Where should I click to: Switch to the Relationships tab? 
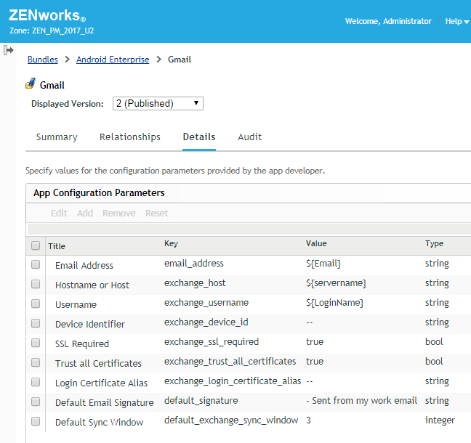130,137
